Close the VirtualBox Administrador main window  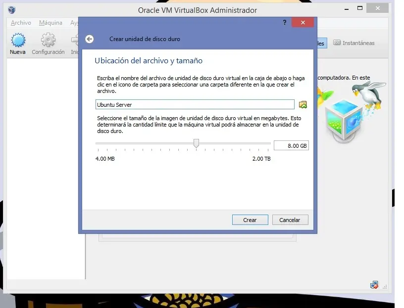[377, 8]
